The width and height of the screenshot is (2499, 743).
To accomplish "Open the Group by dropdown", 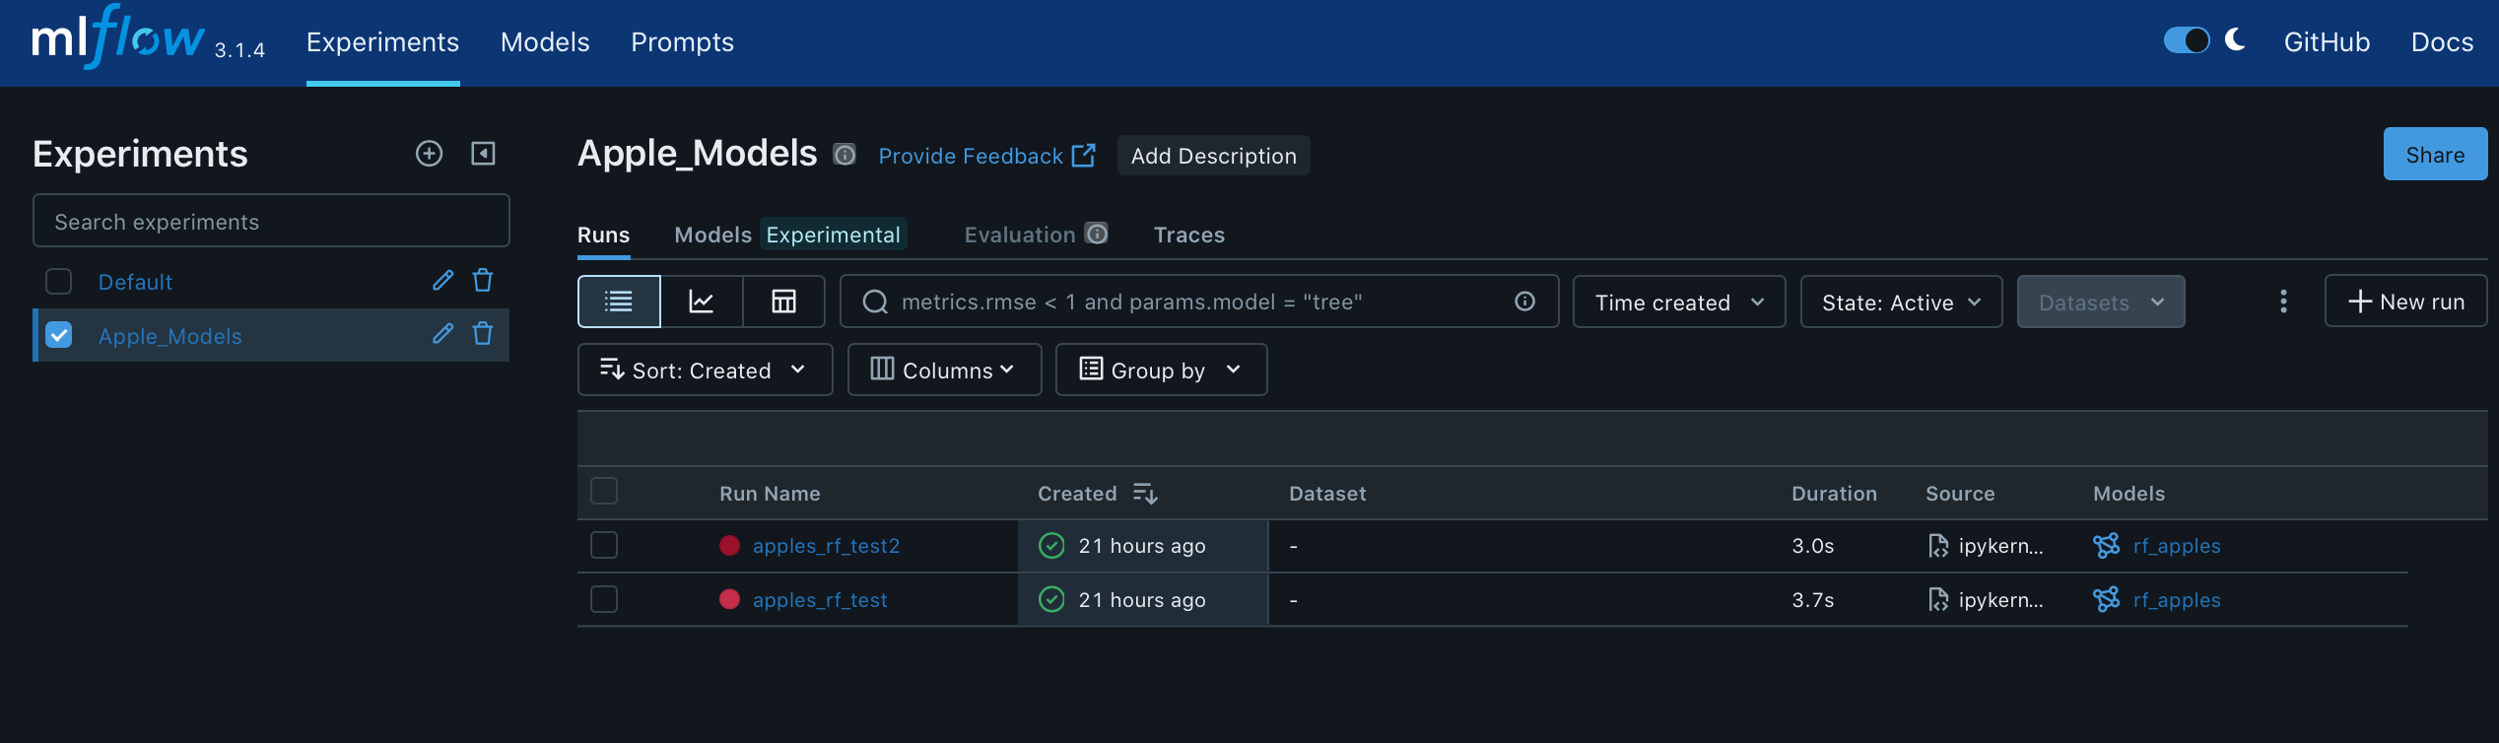I will click(x=1161, y=371).
